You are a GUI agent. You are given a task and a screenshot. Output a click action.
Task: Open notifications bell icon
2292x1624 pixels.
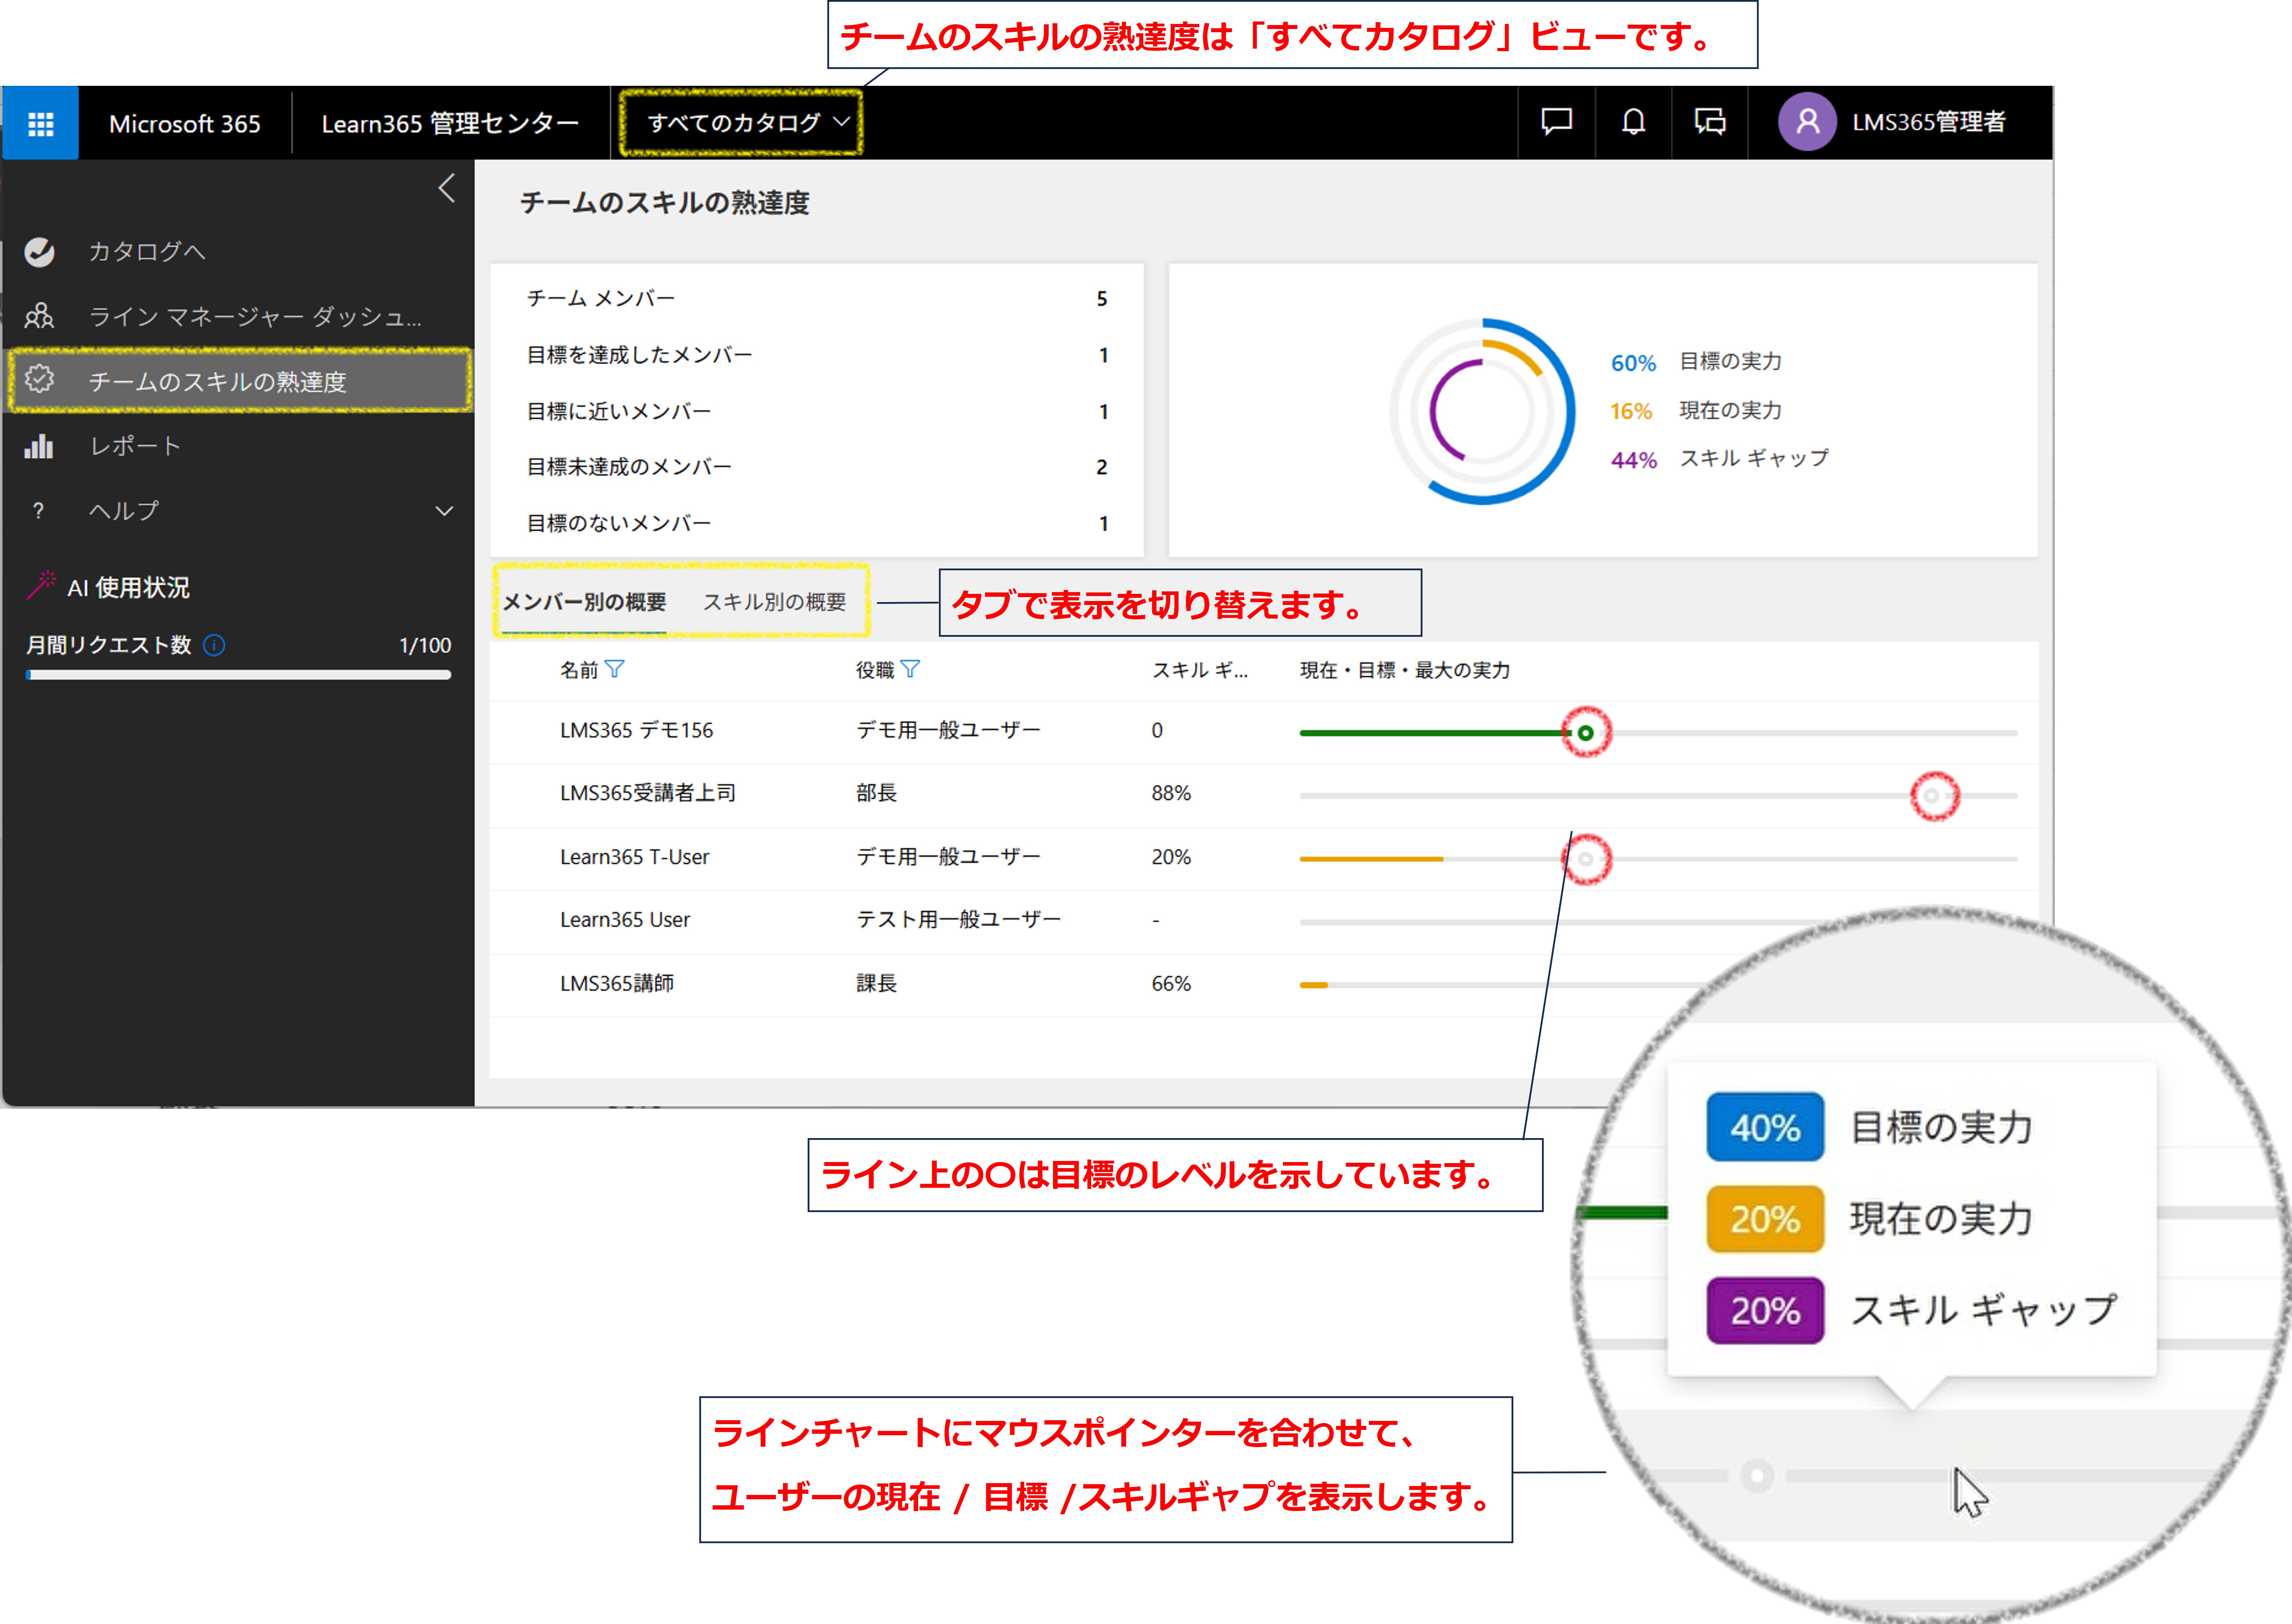(1633, 122)
